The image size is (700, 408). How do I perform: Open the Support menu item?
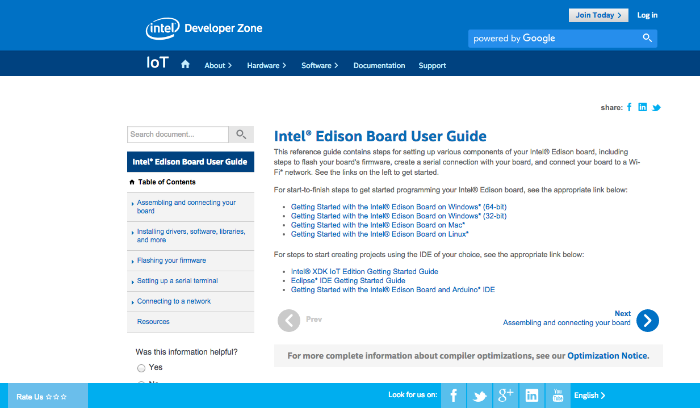pyautogui.click(x=432, y=66)
